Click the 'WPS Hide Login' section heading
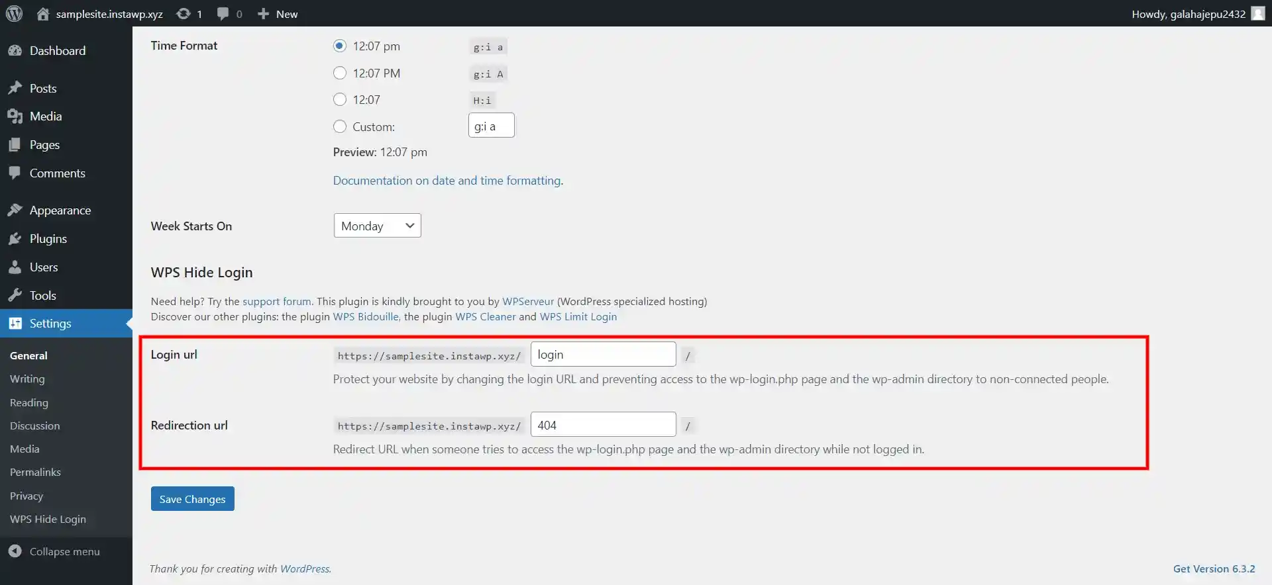Viewport: 1272px width, 585px height. coord(202,272)
